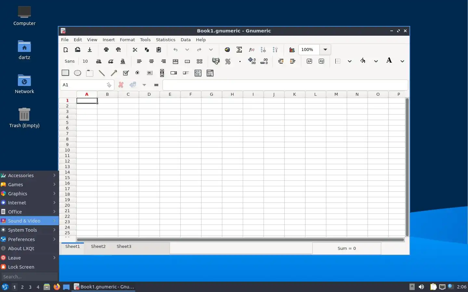Screen dimensions: 468x292
Task: Apply currency (money) number format
Action: [216, 61]
